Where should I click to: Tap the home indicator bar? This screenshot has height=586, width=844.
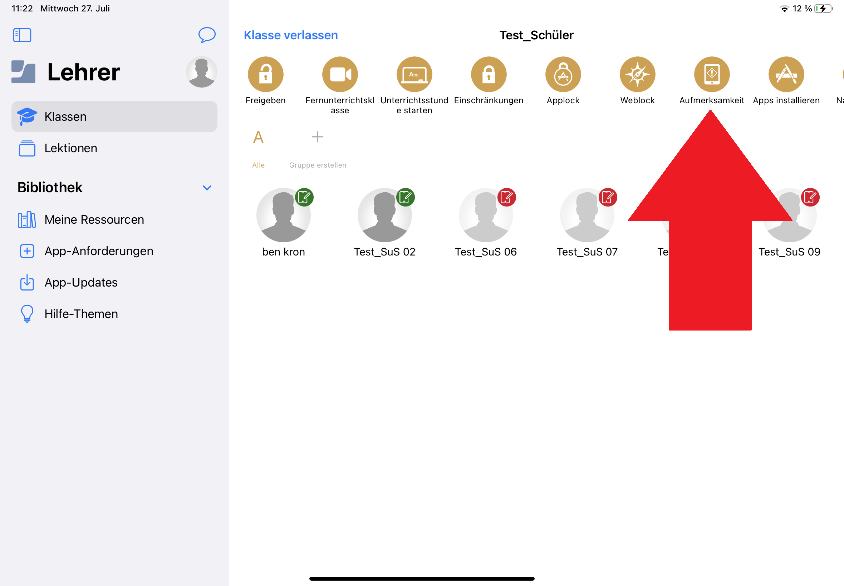[422, 578]
